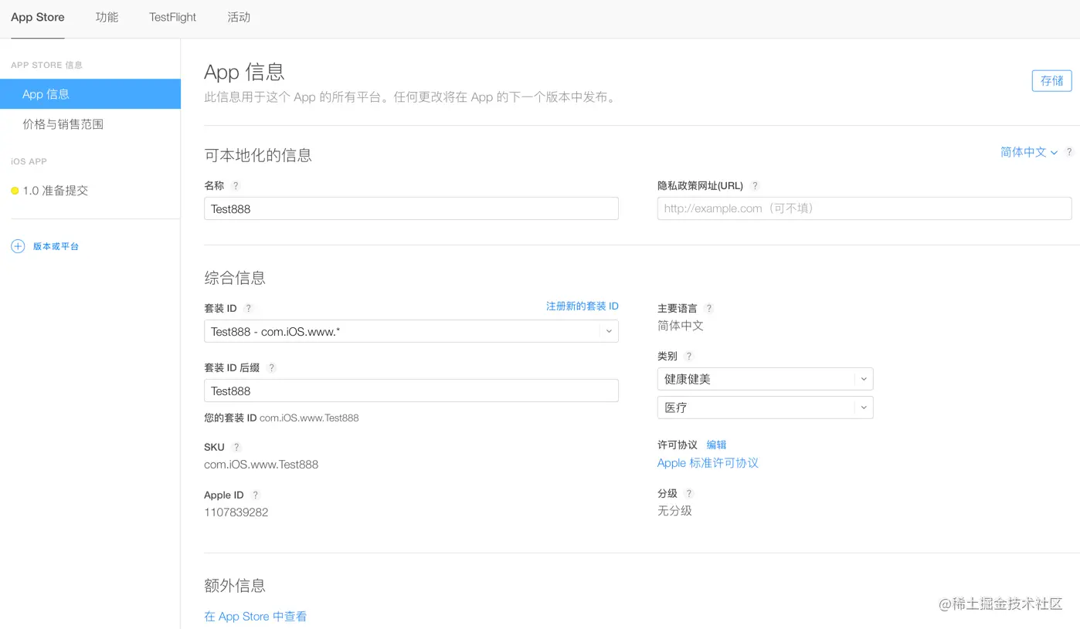Click help icon next to 套装 ID label
This screenshot has height=629, width=1080.
(x=248, y=309)
